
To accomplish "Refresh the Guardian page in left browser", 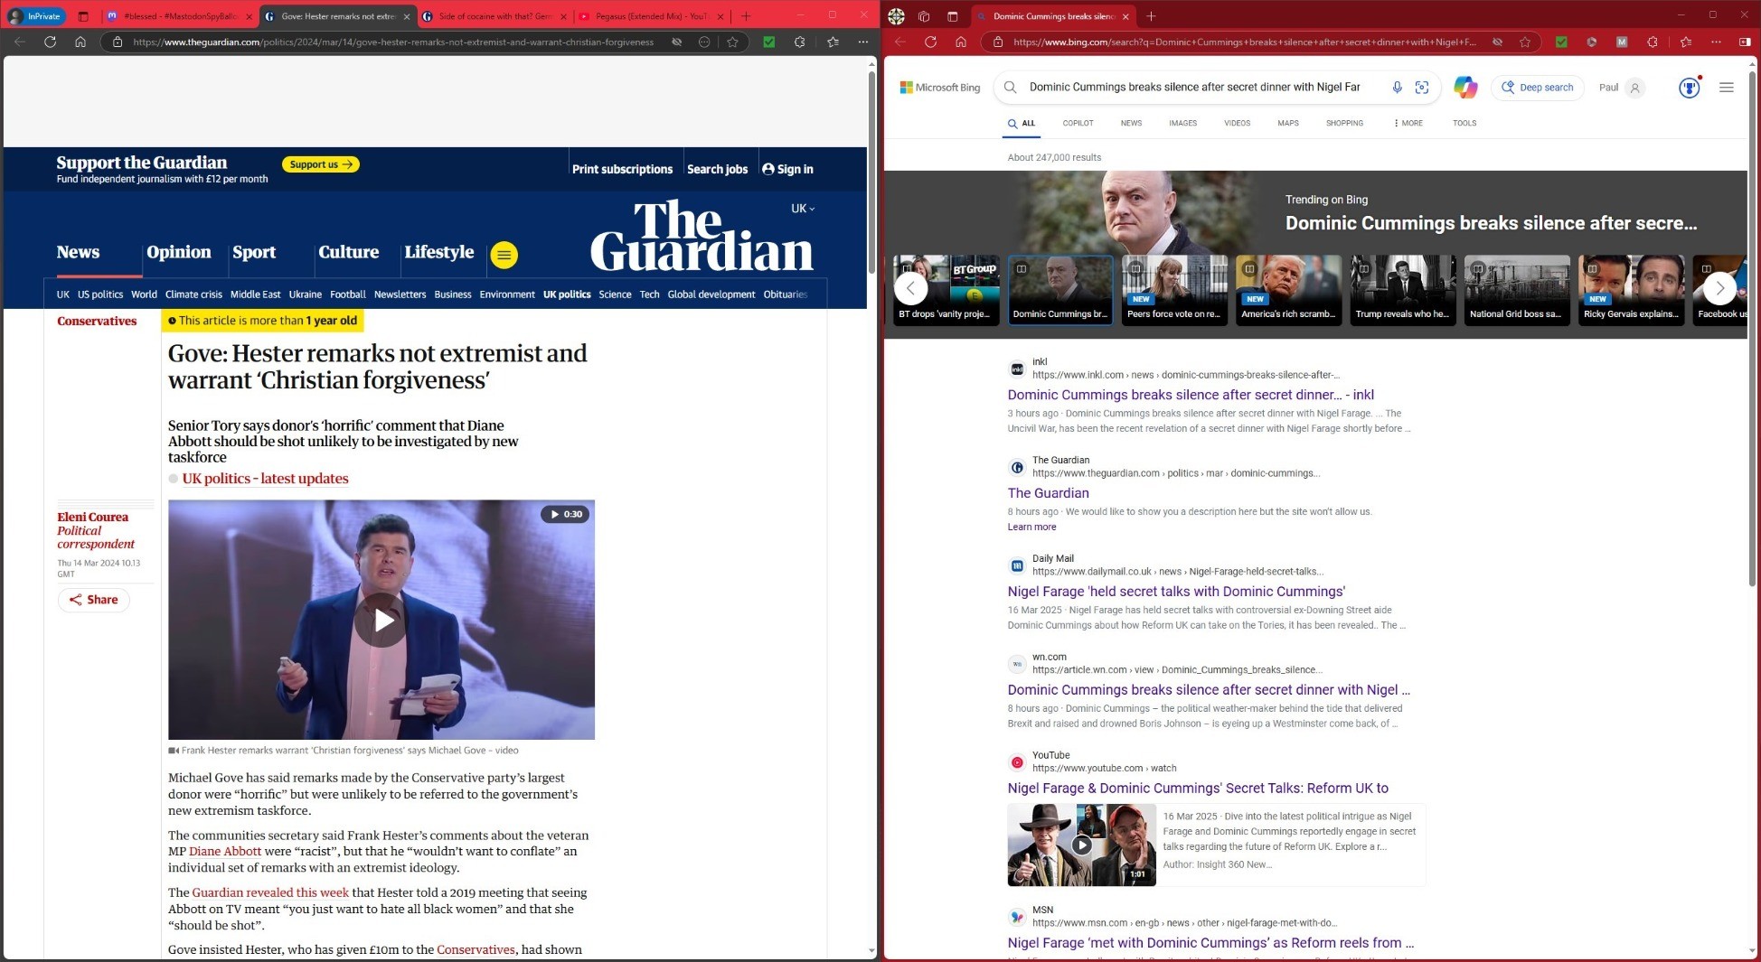I will click(x=50, y=42).
